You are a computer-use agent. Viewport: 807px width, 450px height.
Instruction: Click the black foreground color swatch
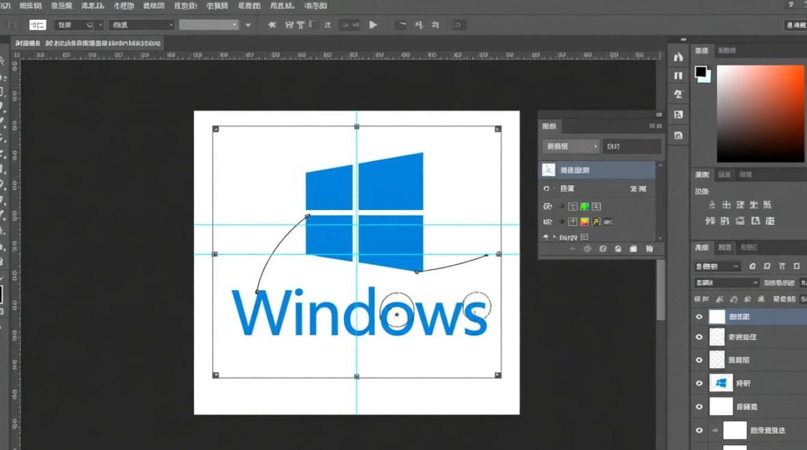(x=700, y=72)
